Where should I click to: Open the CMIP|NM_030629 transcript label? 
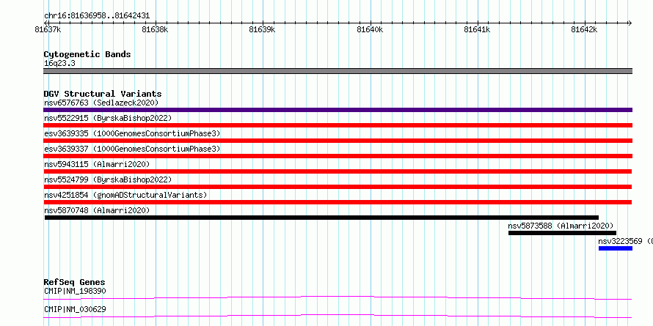tap(75, 309)
